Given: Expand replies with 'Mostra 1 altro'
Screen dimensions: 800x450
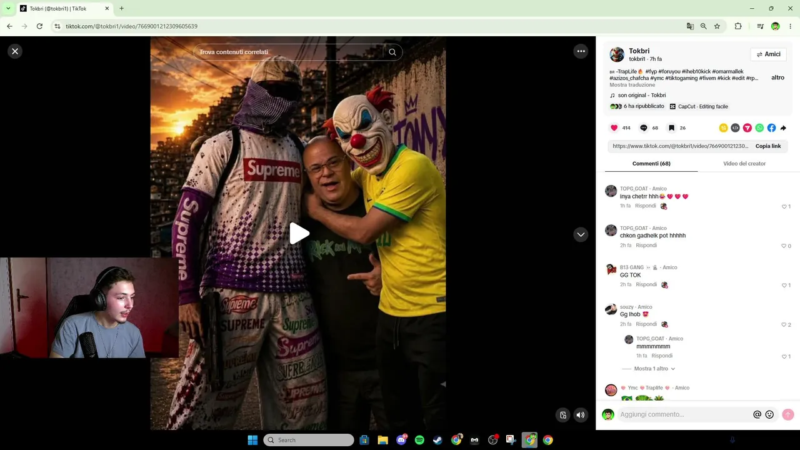Looking at the screenshot, I should (654, 369).
